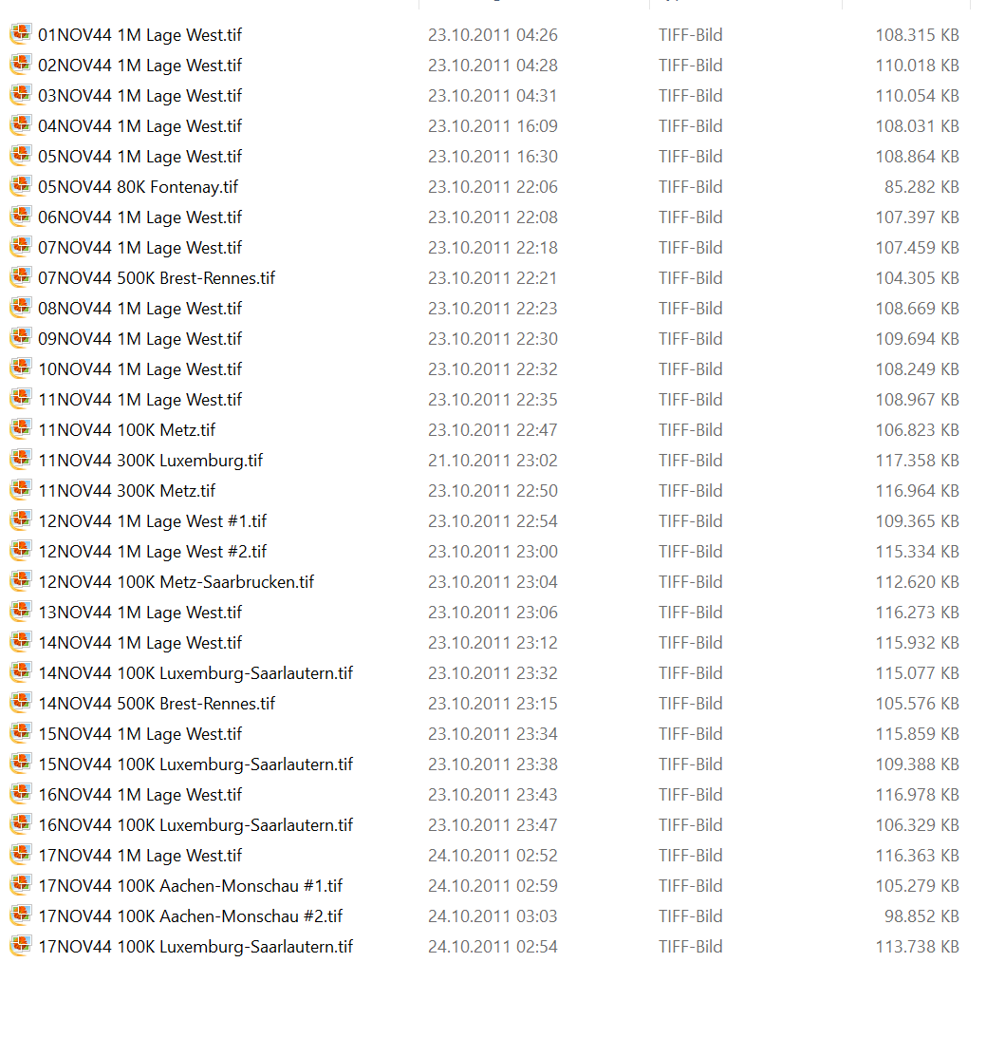Select the icon of 12NOV44 100K Metz-Saarbrucken.tif
This screenshot has height=1038, width=986.
(21, 582)
